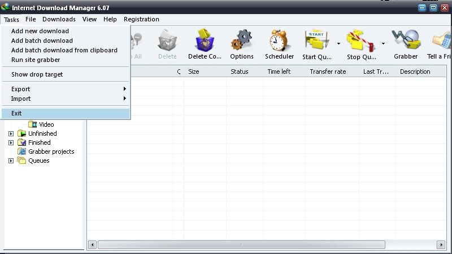Click the Delete Completed toolbar icon

[205, 39]
